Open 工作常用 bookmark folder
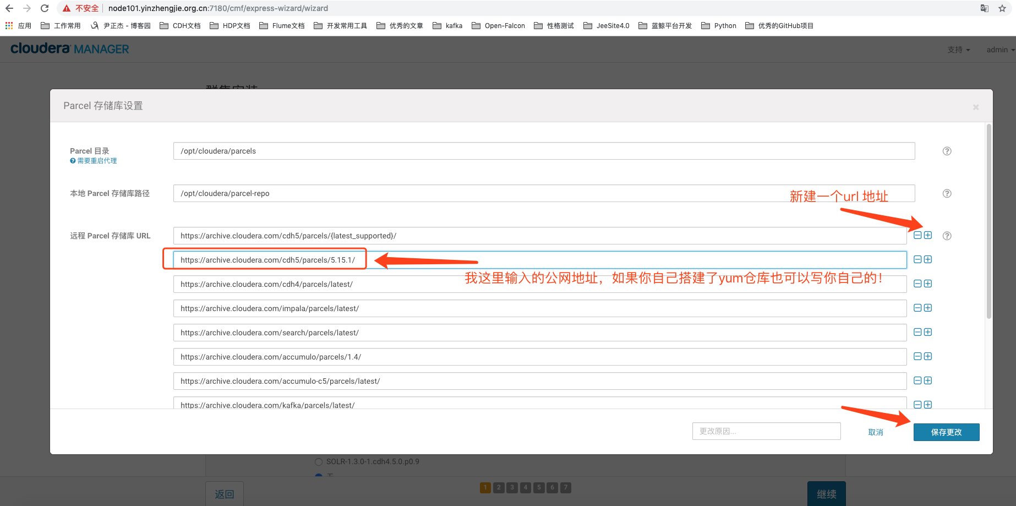The image size is (1016, 506). 61,25
